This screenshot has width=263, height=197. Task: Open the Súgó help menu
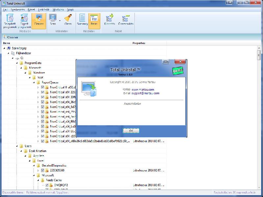coord(70,10)
